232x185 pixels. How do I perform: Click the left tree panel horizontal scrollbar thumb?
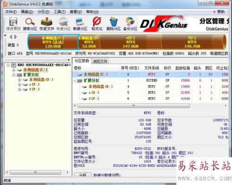click(35, 172)
